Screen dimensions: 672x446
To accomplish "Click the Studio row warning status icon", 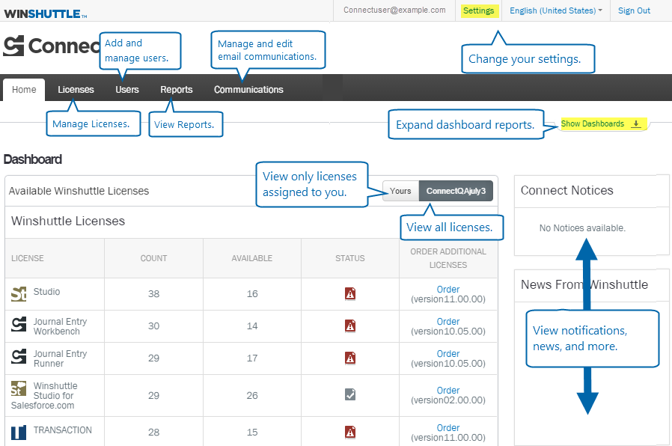I will click(x=349, y=294).
